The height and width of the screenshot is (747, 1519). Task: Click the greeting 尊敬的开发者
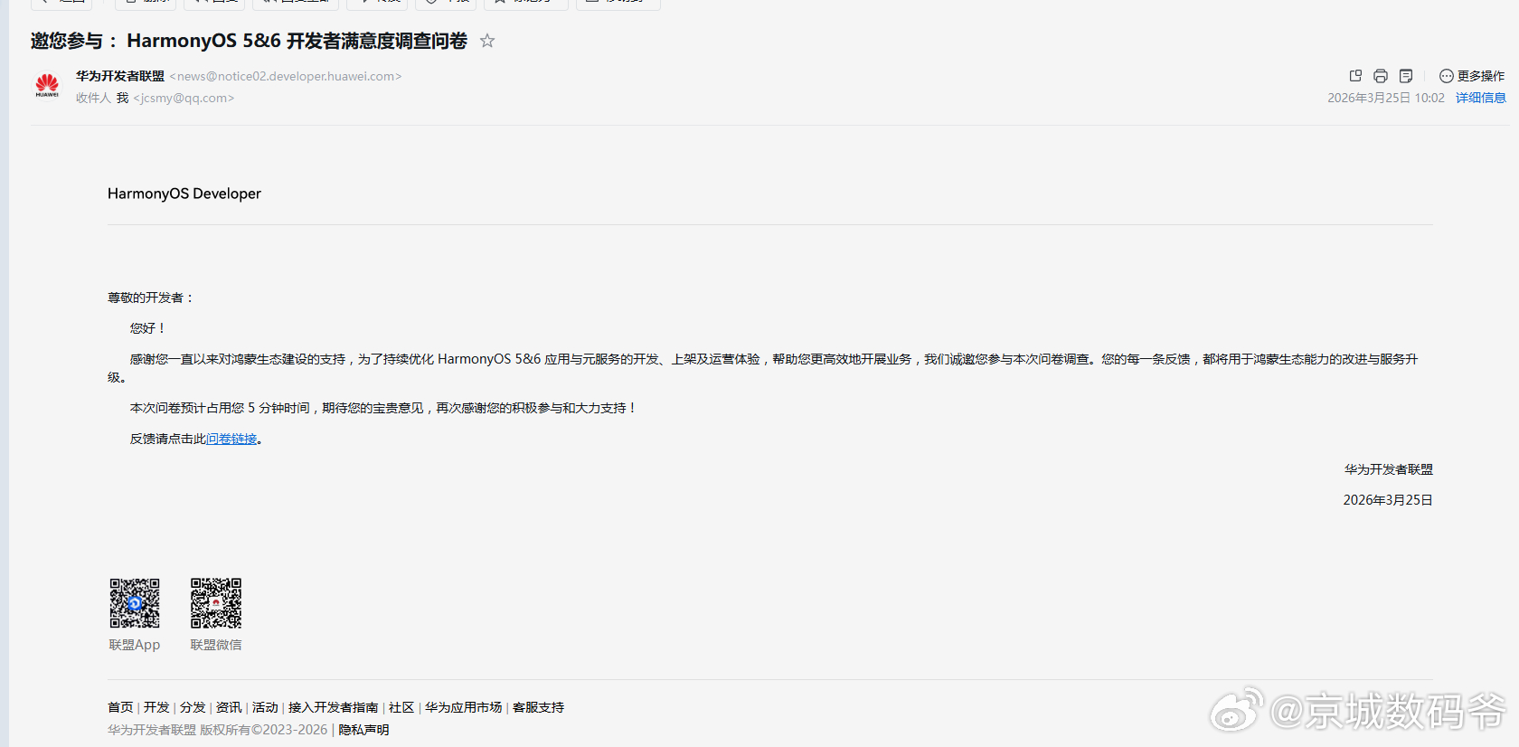tap(150, 298)
